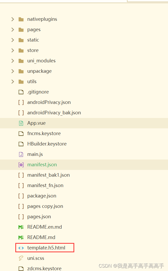Click the HTML icon for template.h5.html
This screenshot has width=168, height=271.
click(x=21, y=248)
